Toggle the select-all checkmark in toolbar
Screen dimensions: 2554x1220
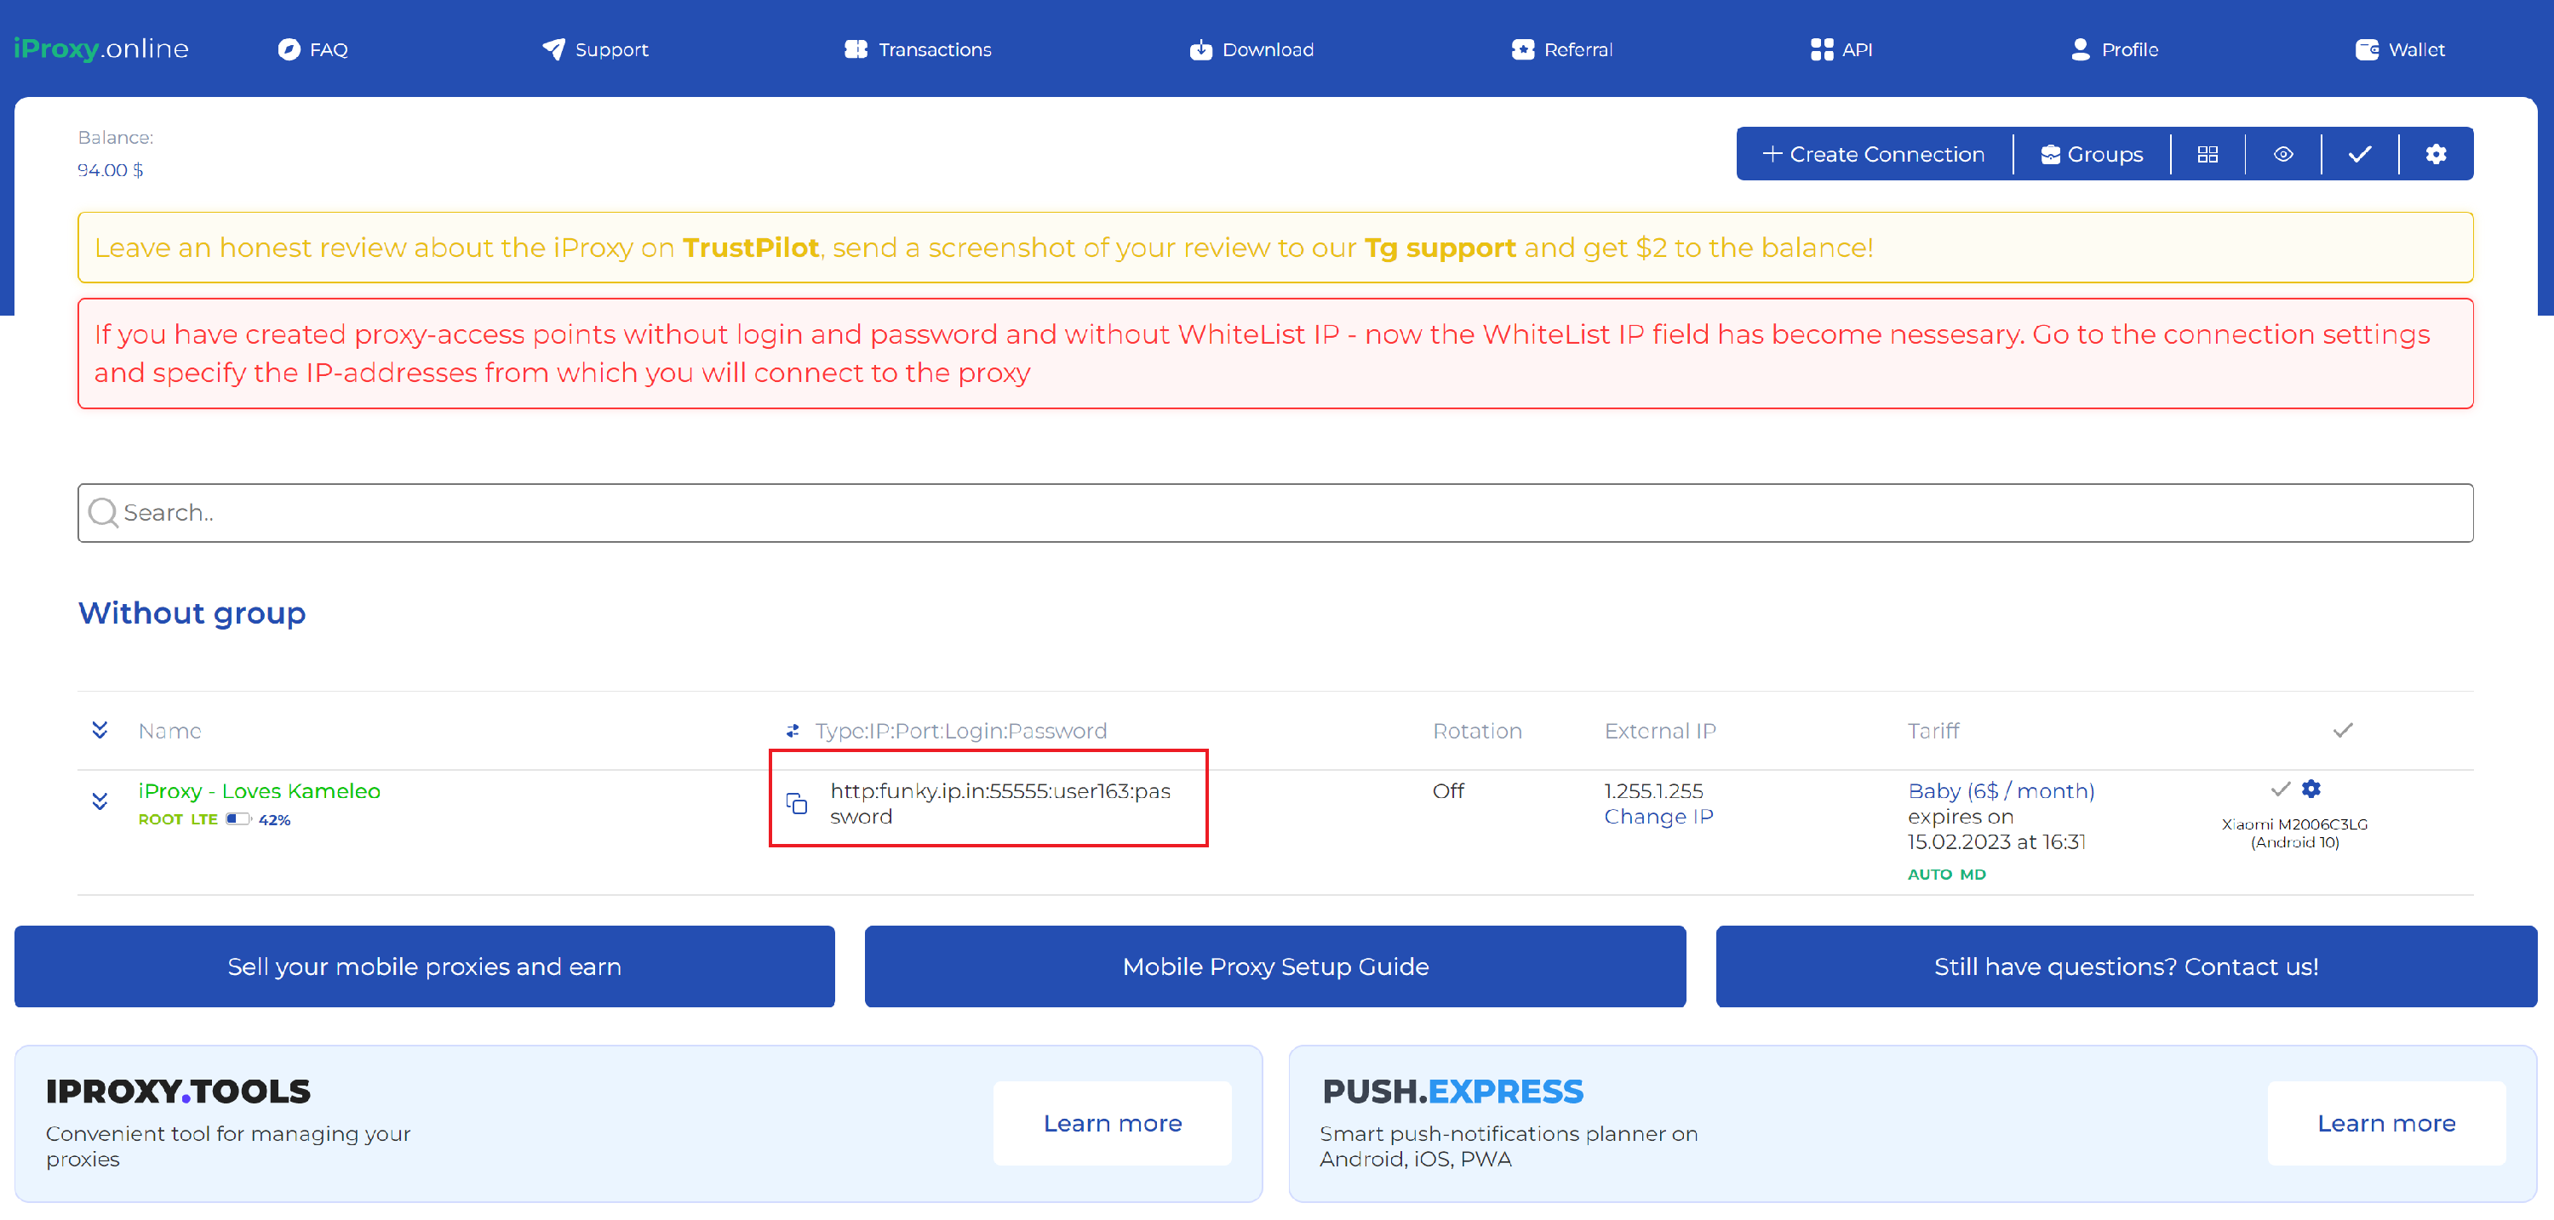tap(2360, 155)
